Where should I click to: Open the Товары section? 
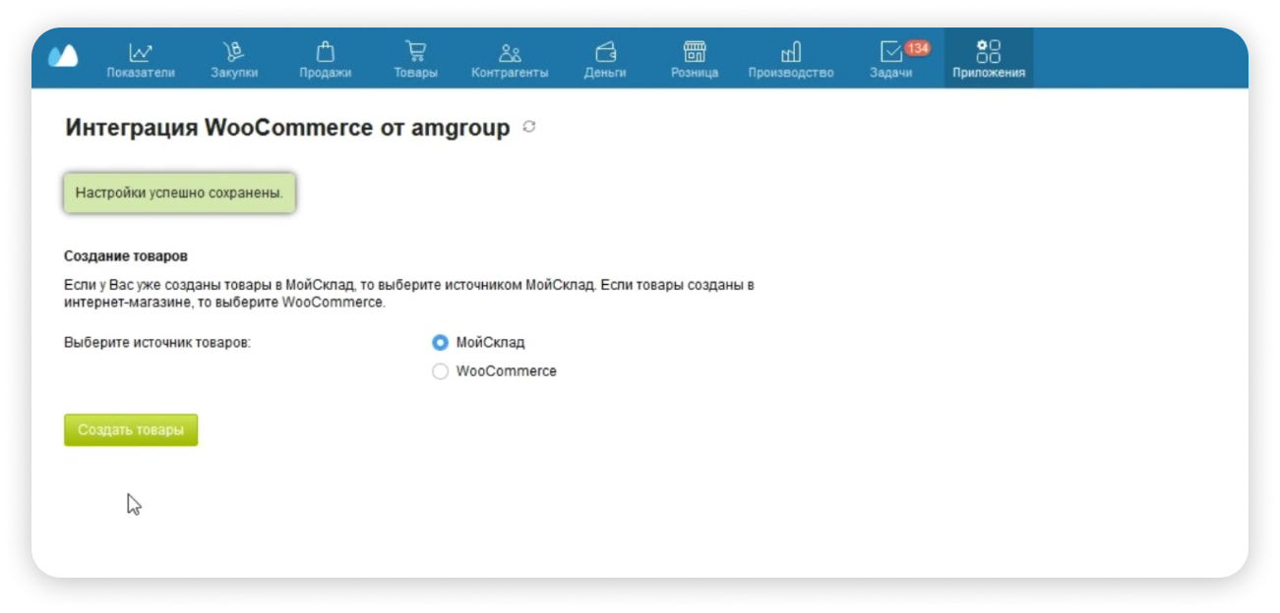[415, 60]
